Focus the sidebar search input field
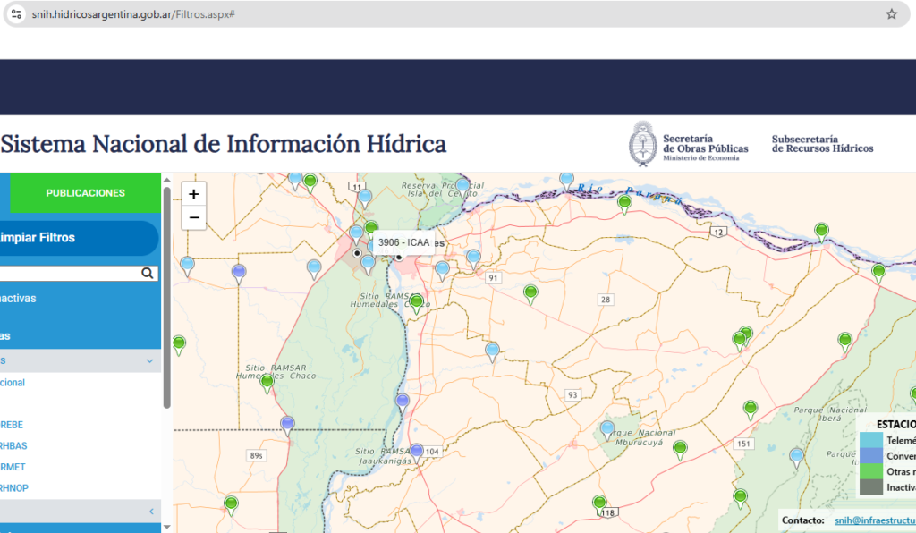916x533 pixels. 69,273
